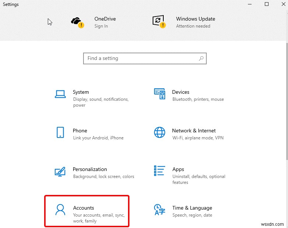Click the vertical scrollbar thumb
This screenshot has height=228, width=288.
[287, 101]
